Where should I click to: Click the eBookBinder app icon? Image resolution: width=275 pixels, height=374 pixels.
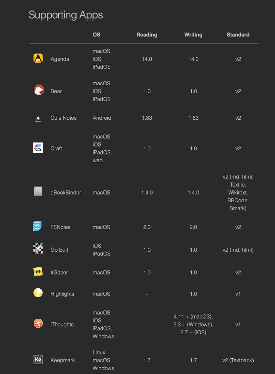pyautogui.click(x=38, y=192)
